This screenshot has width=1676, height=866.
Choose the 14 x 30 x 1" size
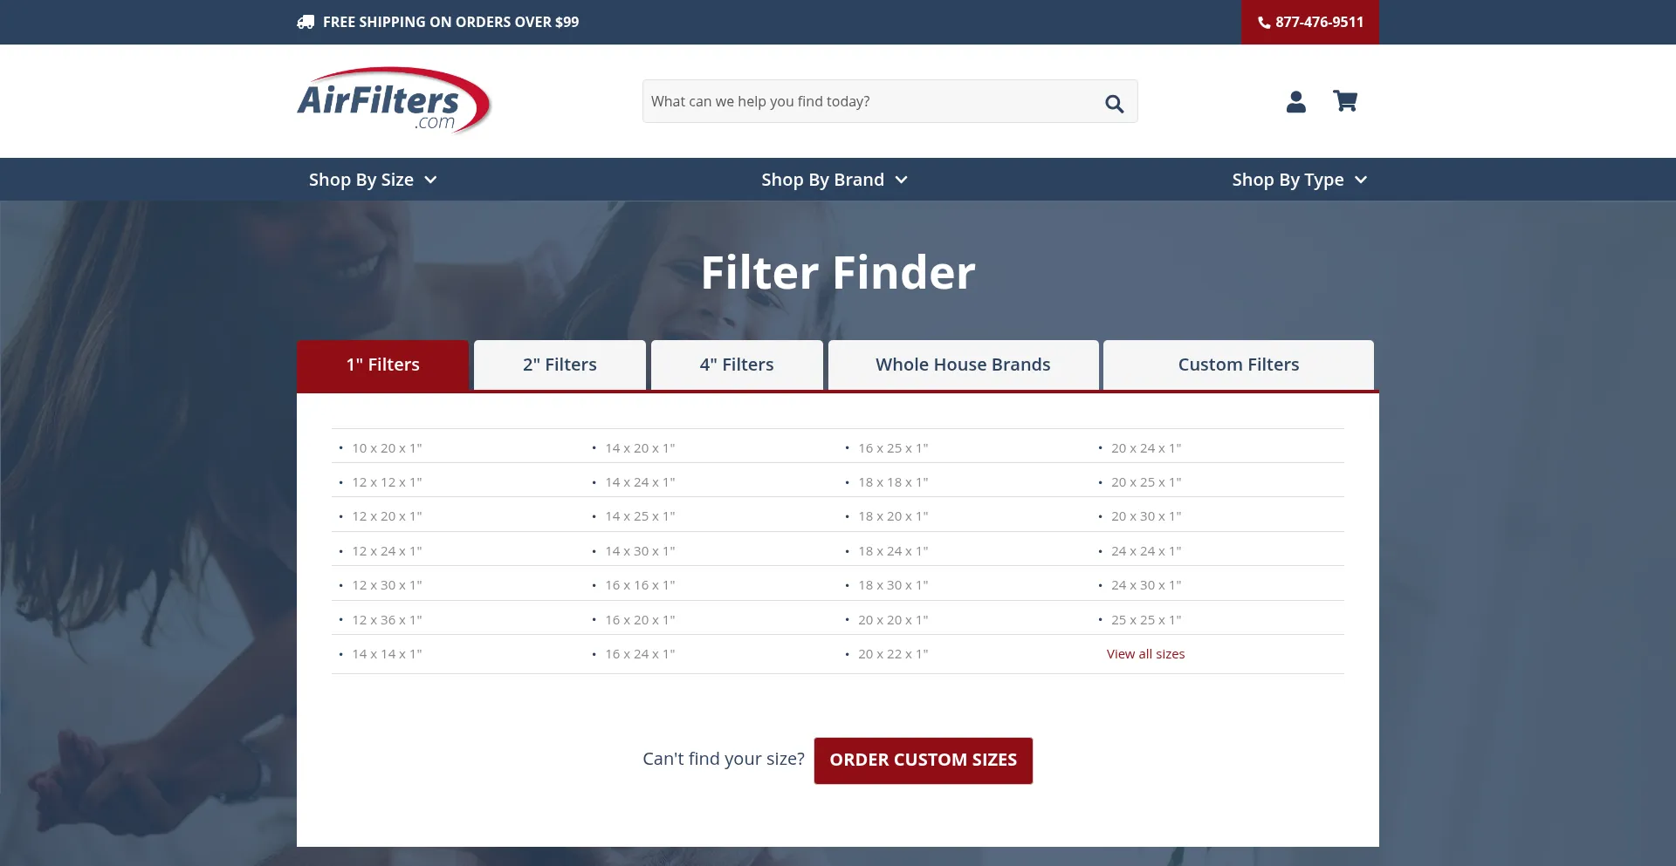point(640,551)
